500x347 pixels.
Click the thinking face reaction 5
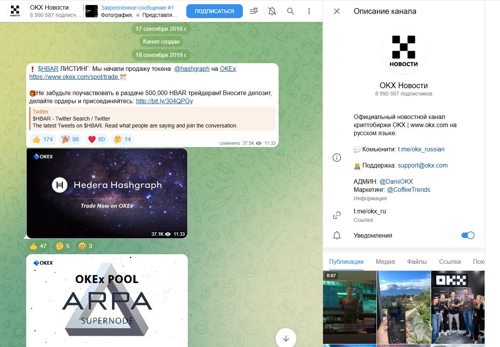click(63, 246)
